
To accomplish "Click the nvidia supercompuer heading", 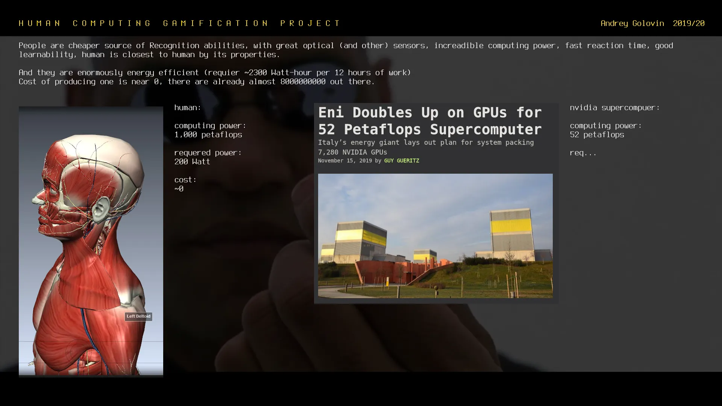I will (x=614, y=108).
